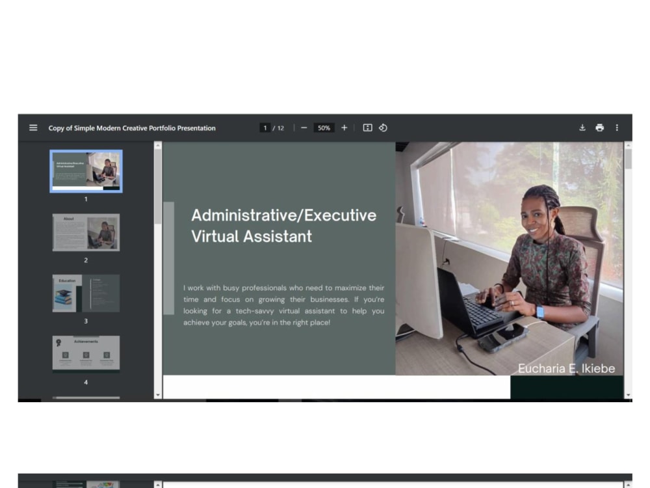Rotate the document counterclockwise

(383, 128)
